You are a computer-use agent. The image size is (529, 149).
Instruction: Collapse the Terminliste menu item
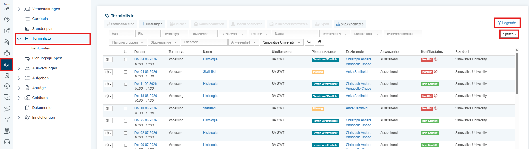tap(19, 39)
